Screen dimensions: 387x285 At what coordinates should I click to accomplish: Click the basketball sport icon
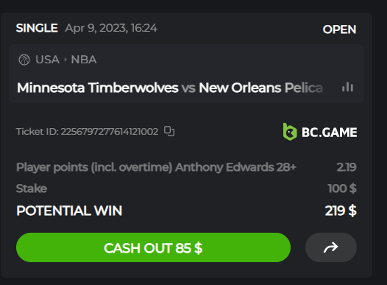pyautogui.click(x=24, y=60)
